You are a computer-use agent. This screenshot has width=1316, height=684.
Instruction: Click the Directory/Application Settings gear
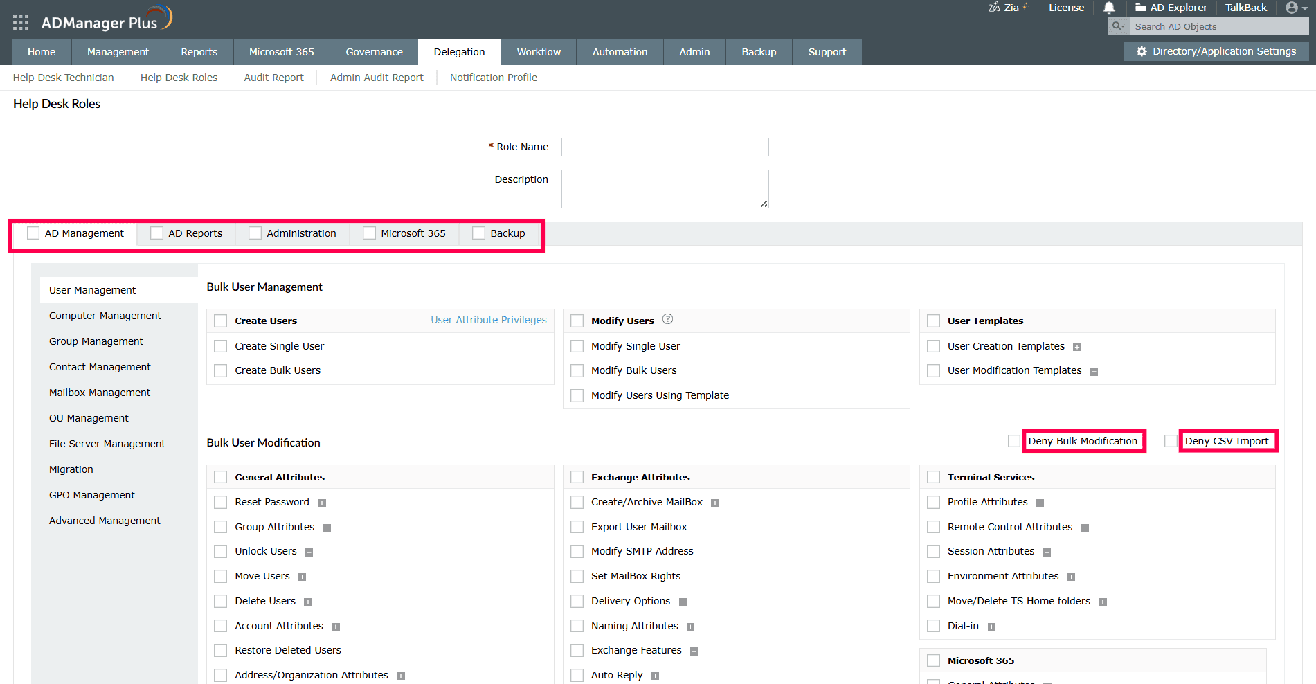pyautogui.click(x=1142, y=51)
